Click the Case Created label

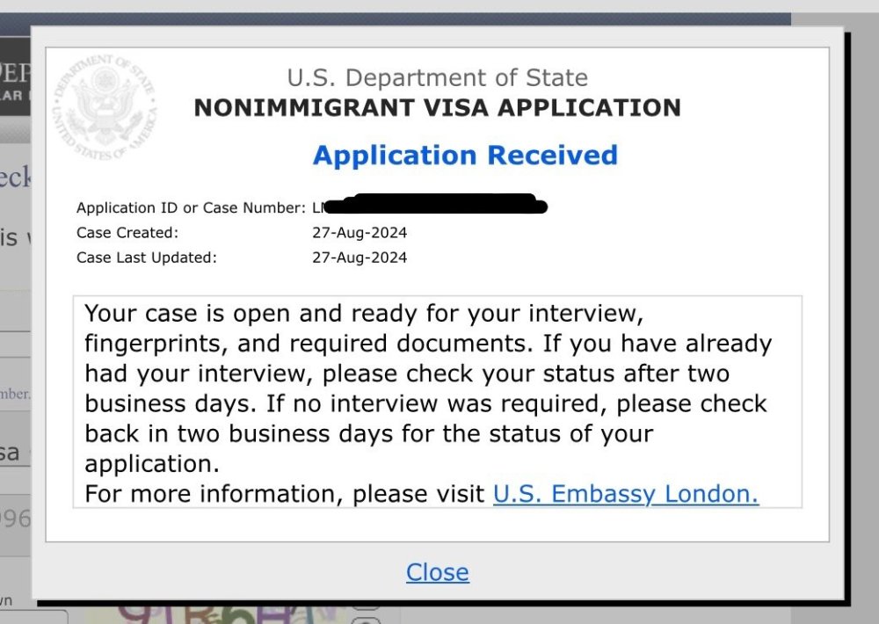(x=127, y=233)
